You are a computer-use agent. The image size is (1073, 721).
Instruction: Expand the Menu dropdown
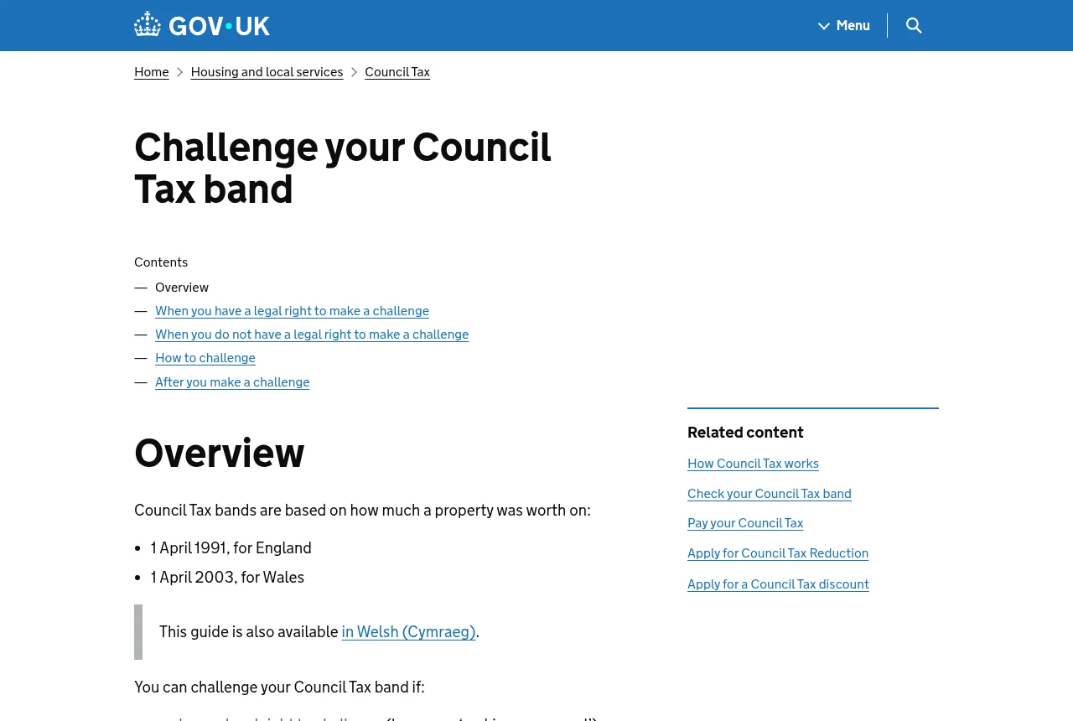point(844,25)
